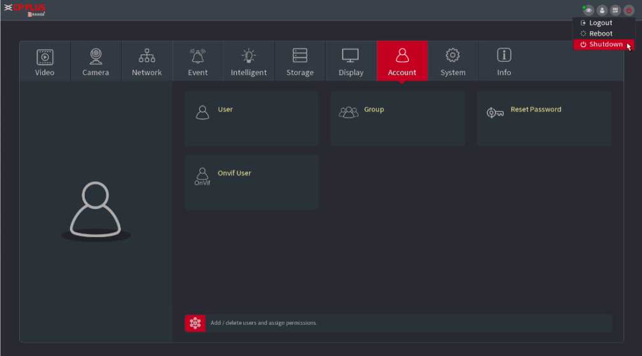Select the Account tab

tap(402, 61)
